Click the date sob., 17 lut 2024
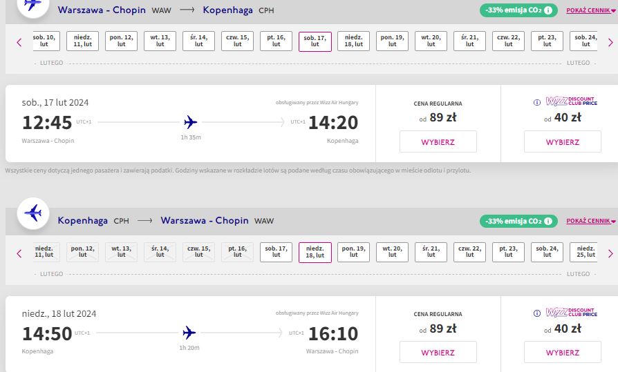The height and width of the screenshot is (372, 618). (55, 103)
